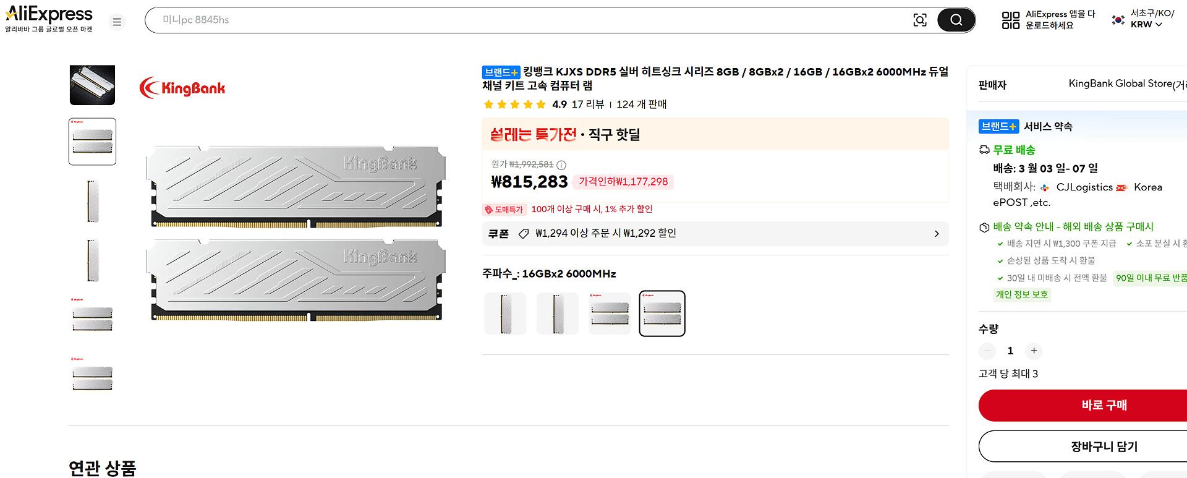This screenshot has height=478, width=1187.
Task: Select the top dark RAM thumbnail
Action: pos(93,85)
